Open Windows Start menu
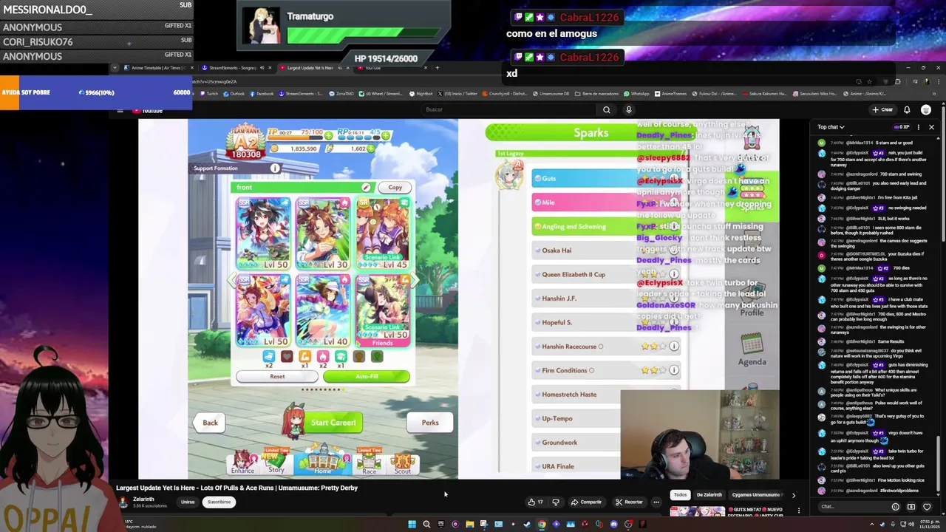This screenshot has height=532, width=946. (x=412, y=525)
